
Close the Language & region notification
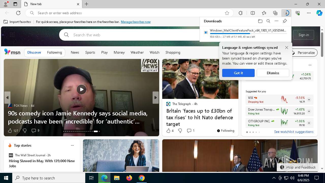pos(287,48)
